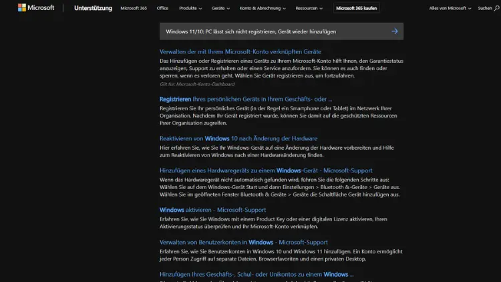The image size is (501, 282).
Task: Open result 'Hinzufügen Ihres Geschäfts-, Schul- oder Unikontos'
Action: (257, 275)
